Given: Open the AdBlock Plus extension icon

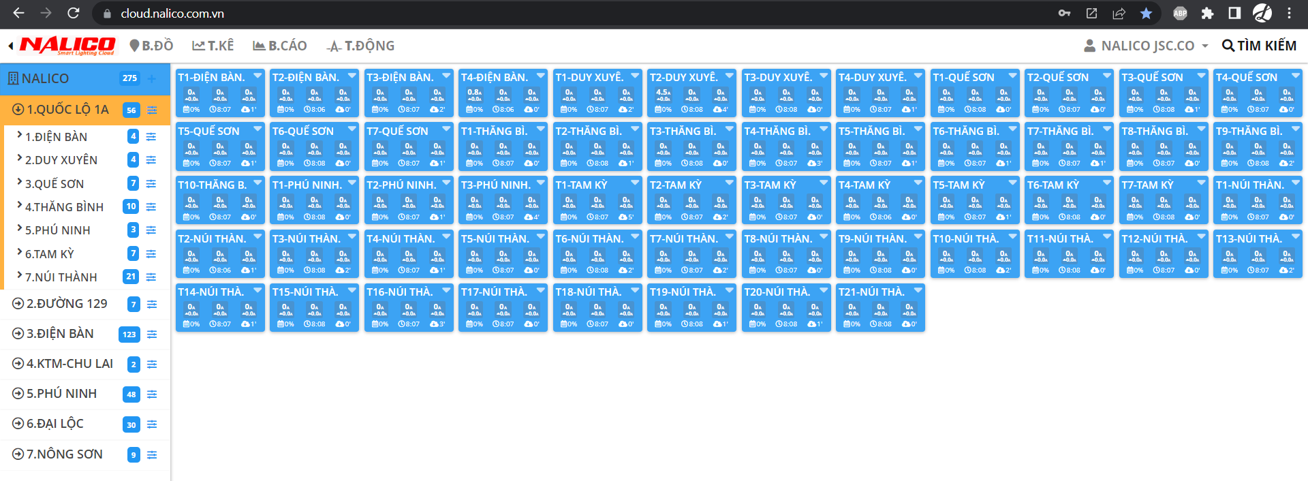Looking at the screenshot, I should point(1180,13).
